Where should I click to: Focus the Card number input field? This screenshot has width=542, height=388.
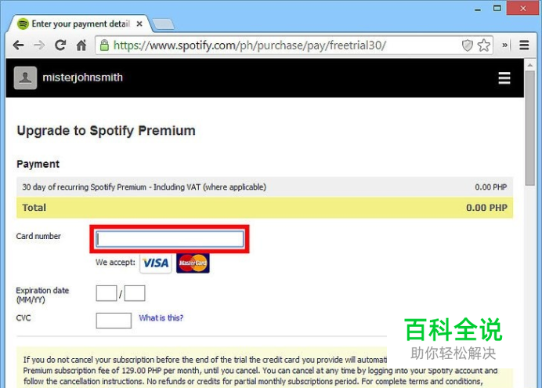(x=170, y=239)
